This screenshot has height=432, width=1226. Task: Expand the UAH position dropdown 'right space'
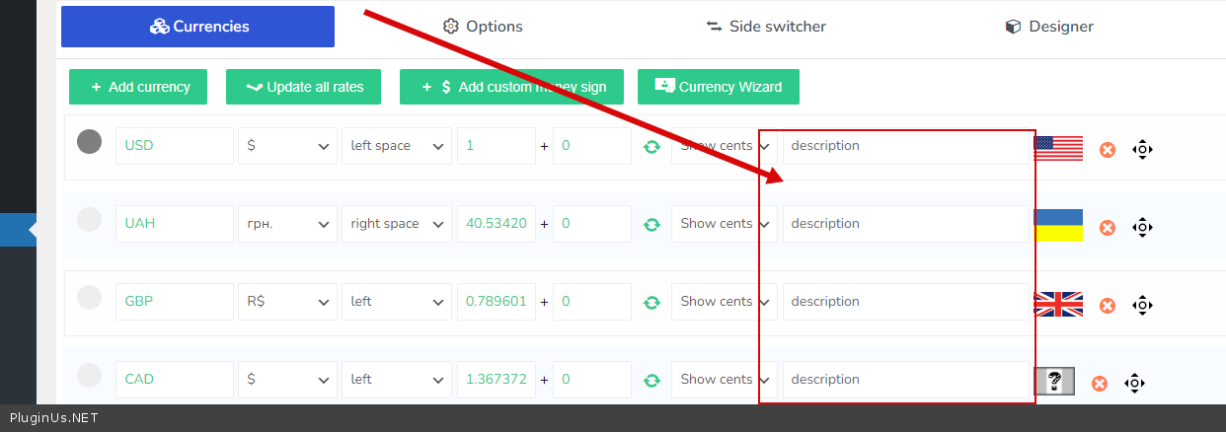pyautogui.click(x=396, y=224)
